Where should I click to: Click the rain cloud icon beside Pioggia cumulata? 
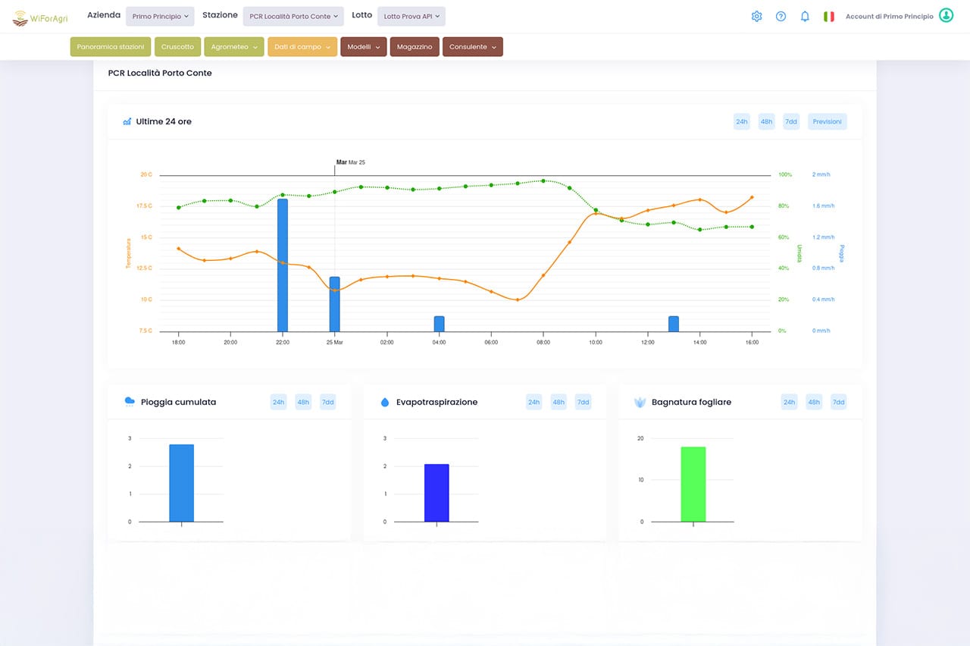coord(130,402)
